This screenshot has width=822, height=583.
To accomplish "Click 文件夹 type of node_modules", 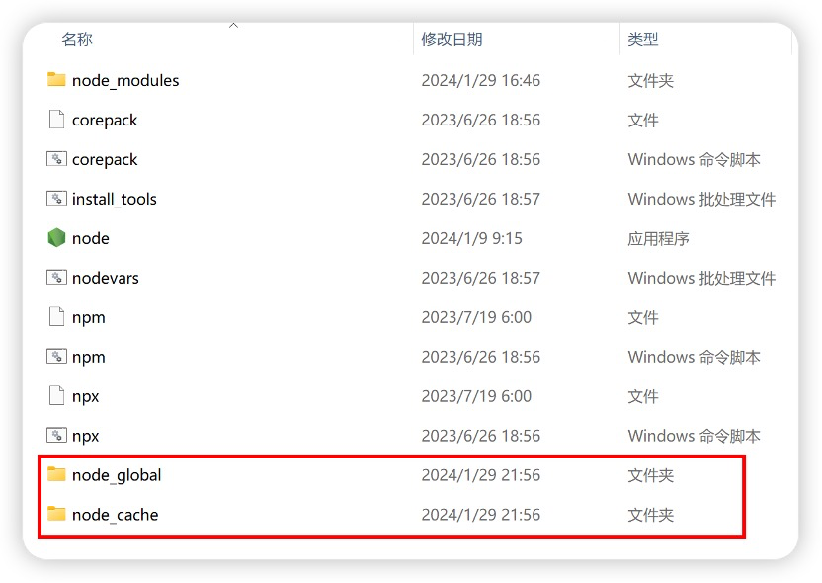I will point(650,81).
